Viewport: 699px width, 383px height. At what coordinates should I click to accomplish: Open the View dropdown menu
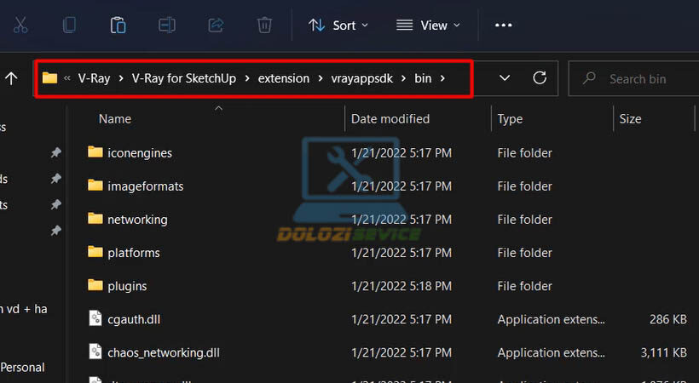[x=428, y=26]
